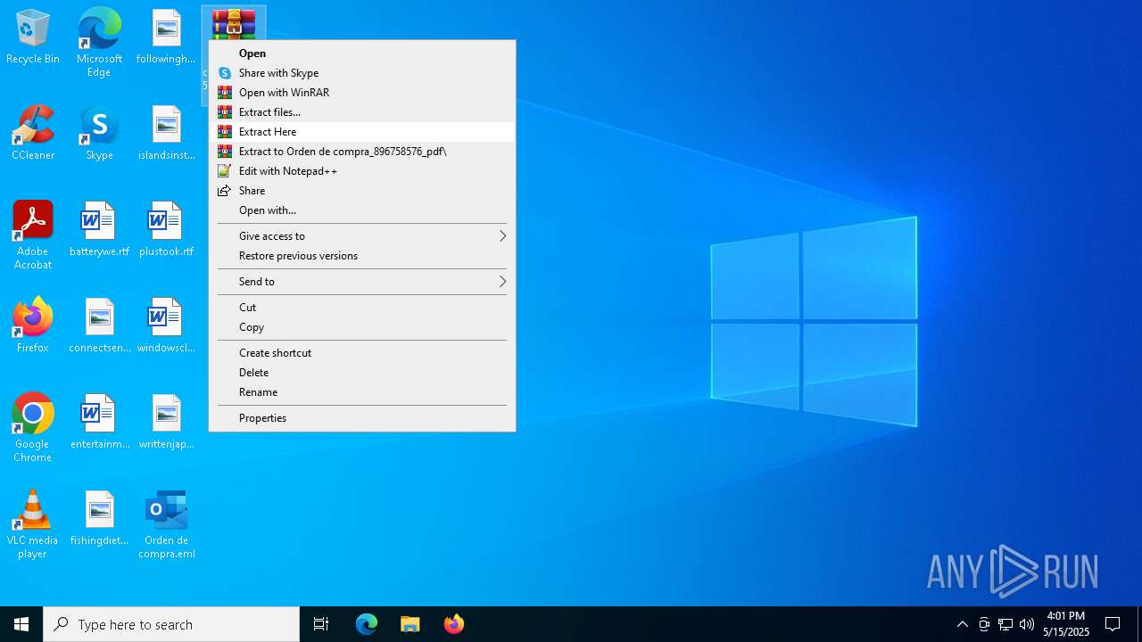1142x642 pixels.
Task: Choose Delete in the context menu
Action: 362,373
